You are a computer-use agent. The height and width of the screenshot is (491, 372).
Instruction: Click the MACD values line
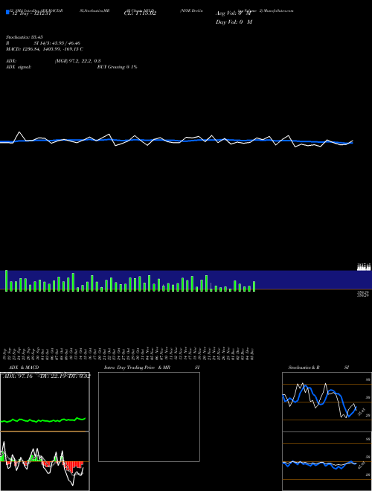pos(45,49)
